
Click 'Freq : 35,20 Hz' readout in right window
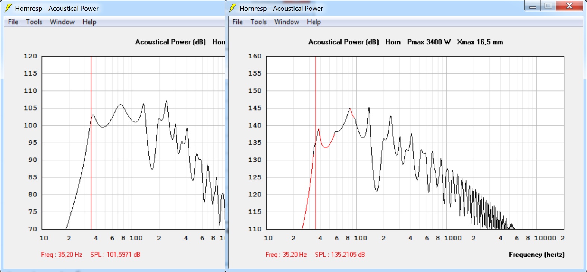286,255
